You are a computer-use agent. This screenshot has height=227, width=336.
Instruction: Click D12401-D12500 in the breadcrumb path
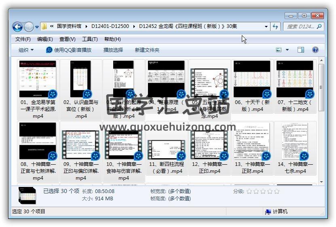point(110,26)
